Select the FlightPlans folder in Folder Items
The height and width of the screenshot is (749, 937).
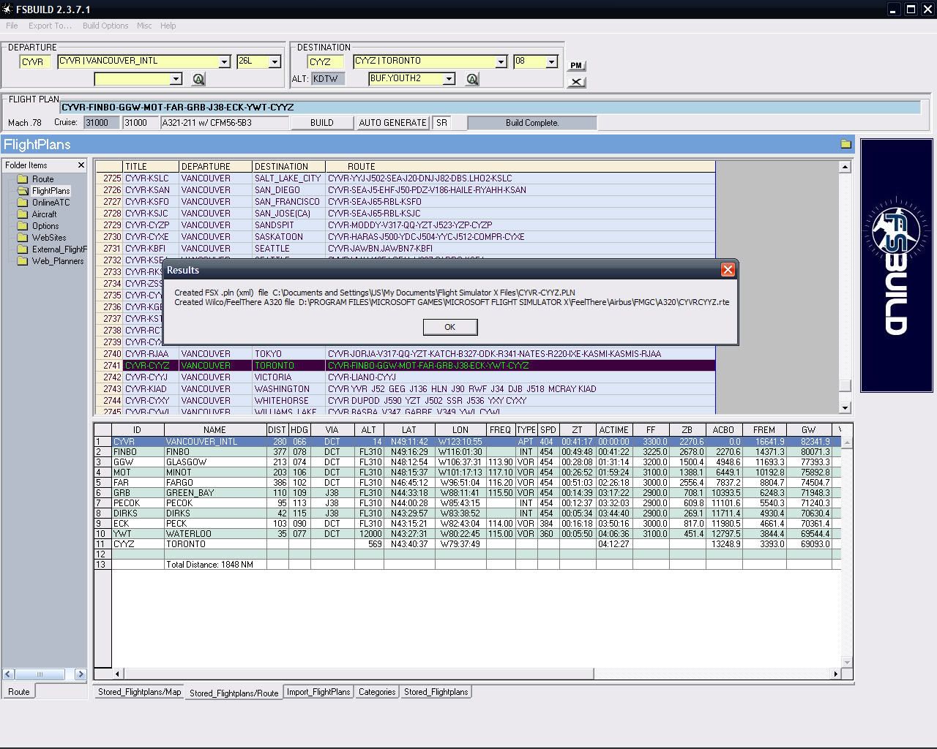51,191
